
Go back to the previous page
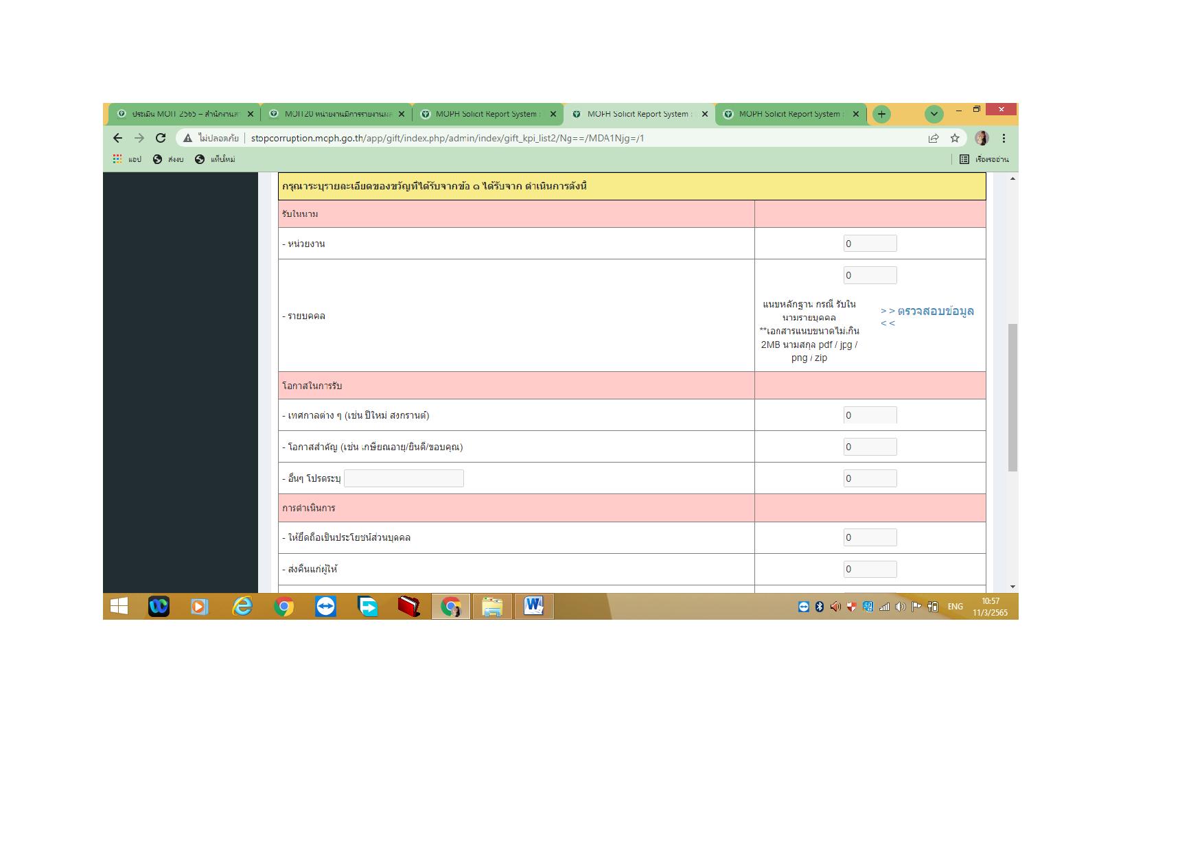point(117,138)
